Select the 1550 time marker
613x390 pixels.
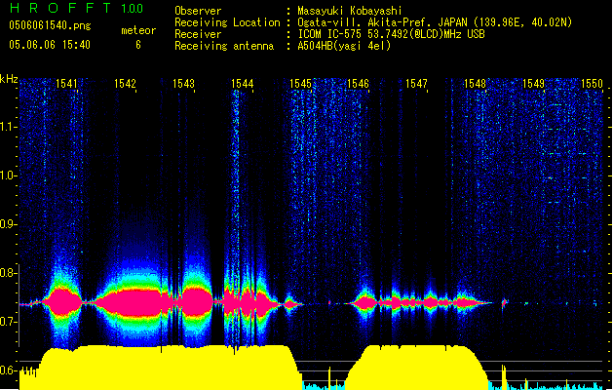[x=592, y=85]
